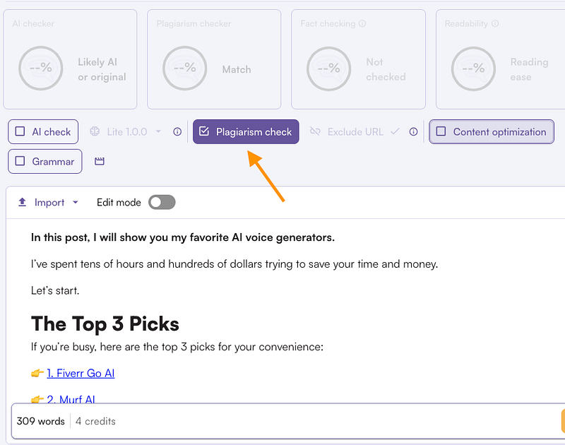Toggle the Edit mode switch on

pyautogui.click(x=162, y=202)
